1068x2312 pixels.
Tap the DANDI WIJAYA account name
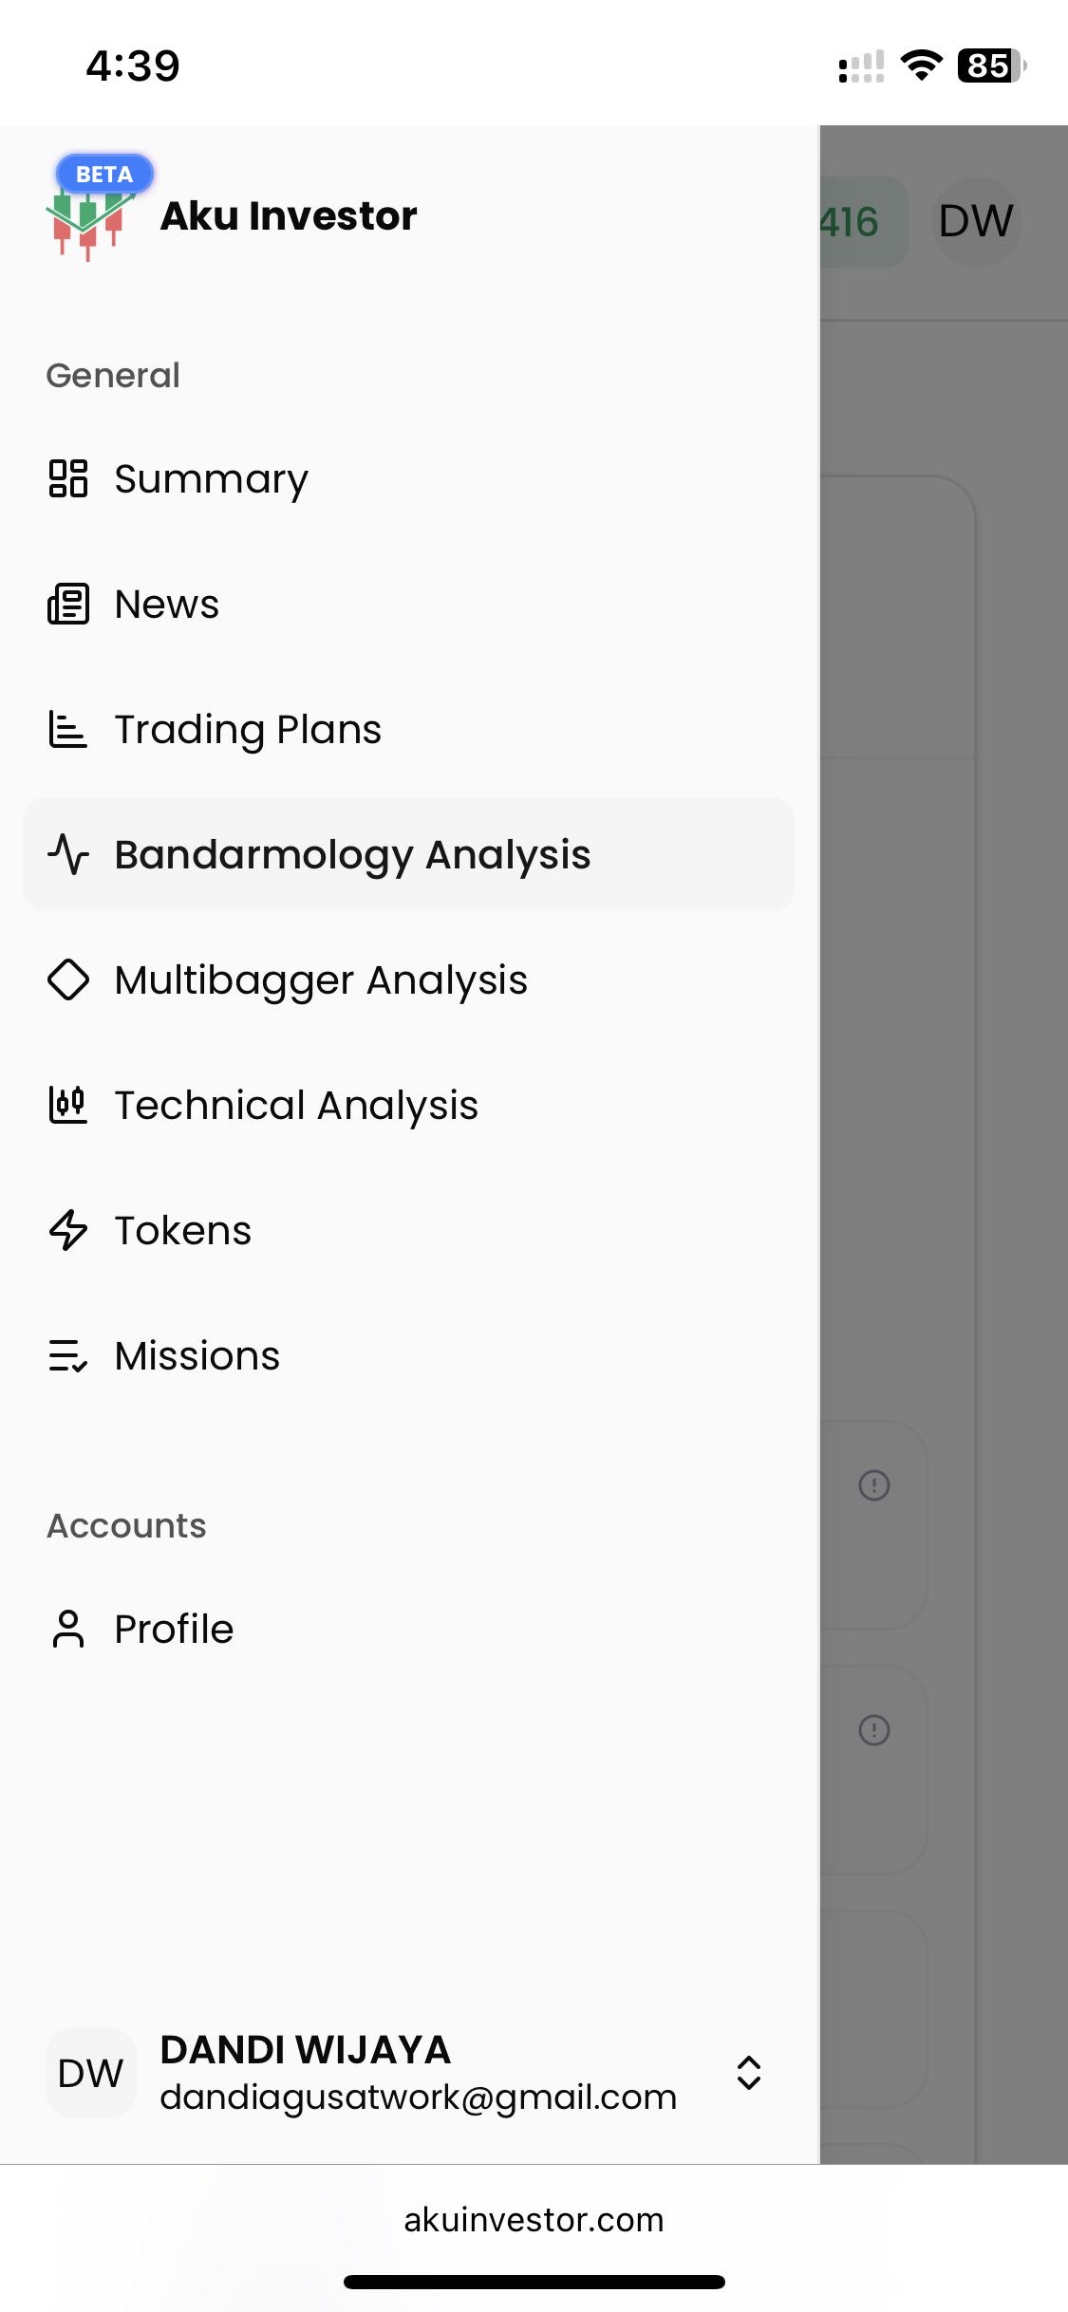(305, 2050)
